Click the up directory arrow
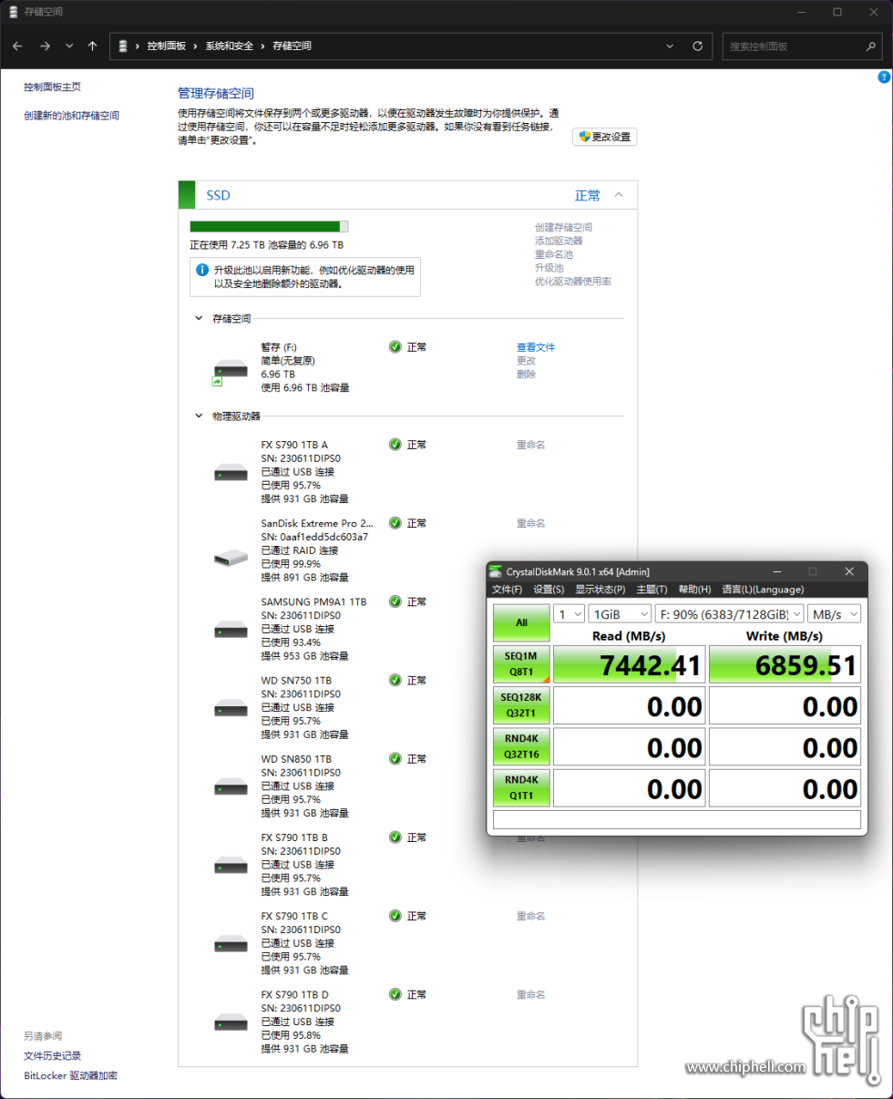Viewport: 893px width, 1099px height. point(92,46)
